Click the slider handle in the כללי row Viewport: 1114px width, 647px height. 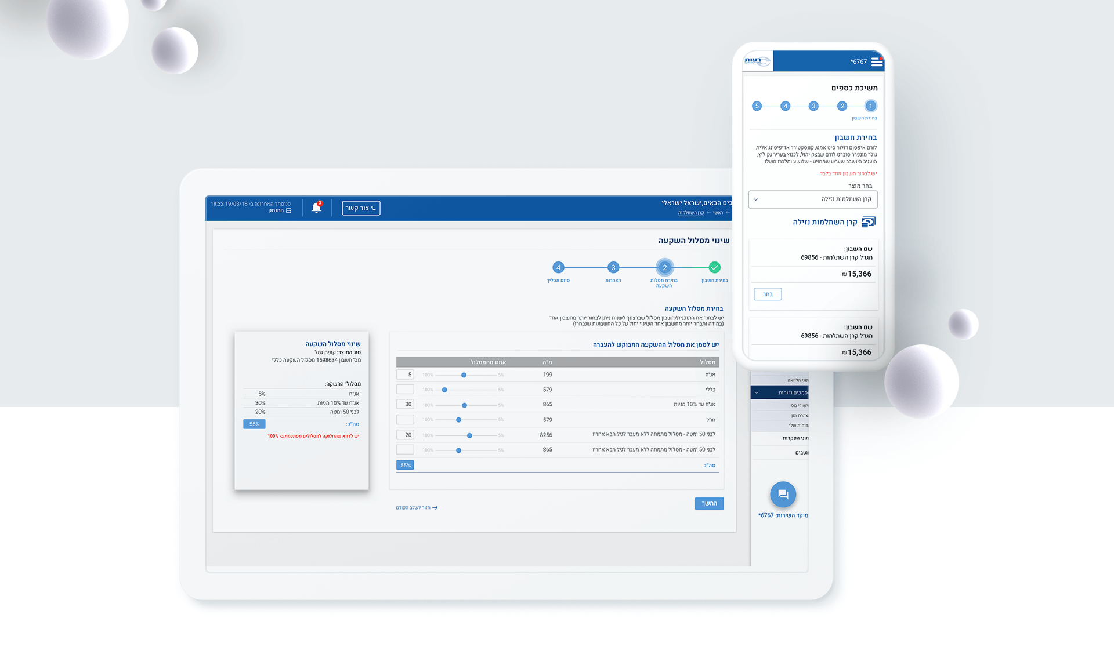tap(444, 390)
